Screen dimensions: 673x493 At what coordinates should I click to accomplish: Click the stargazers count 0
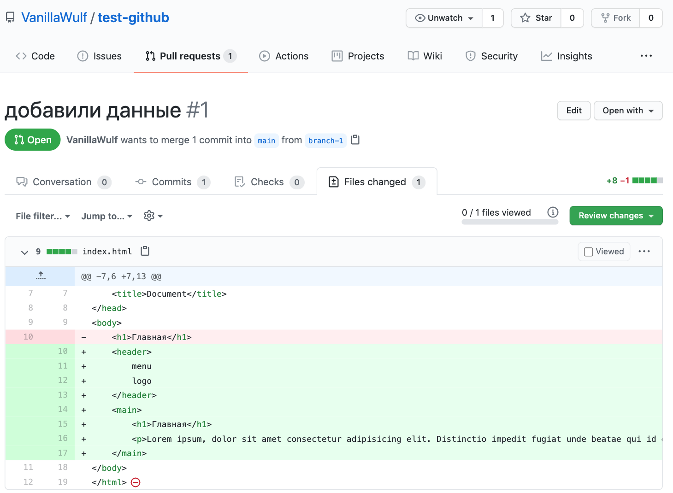tap(573, 18)
